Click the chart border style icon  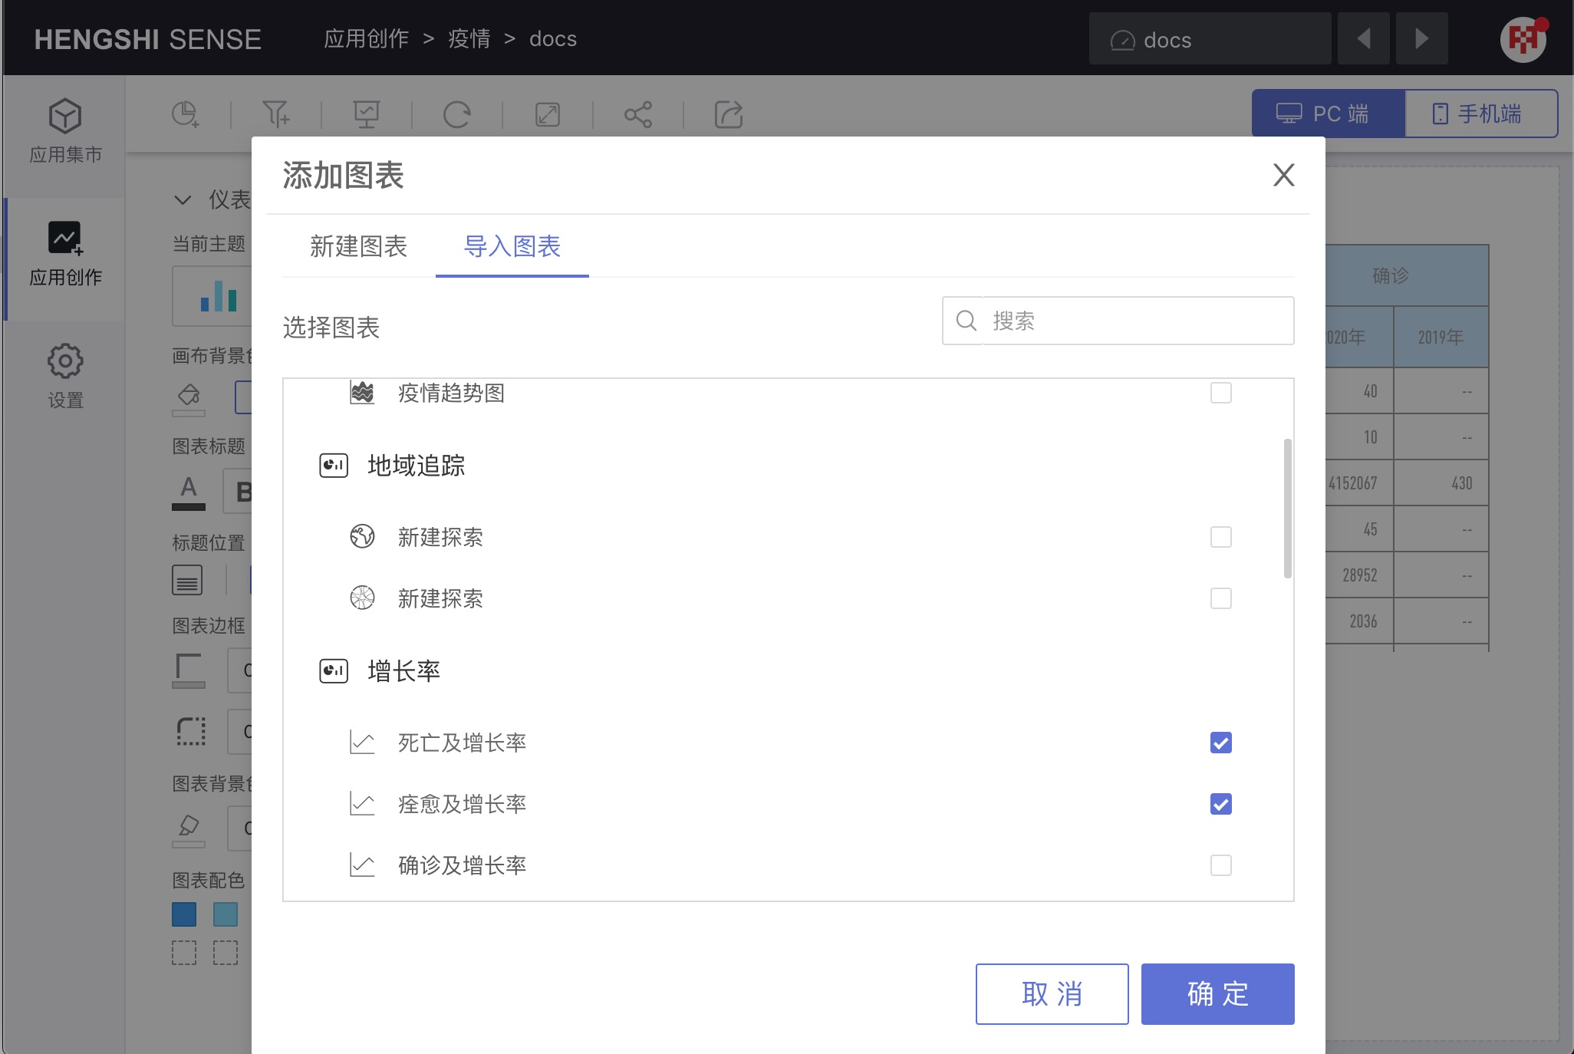point(189,670)
